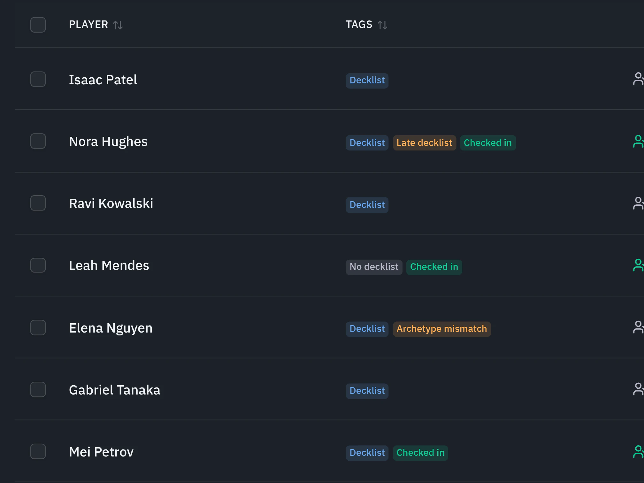Select Ravi Kowalski's row checkbox
This screenshot has width=644, height=483.
tap(38, 203)
